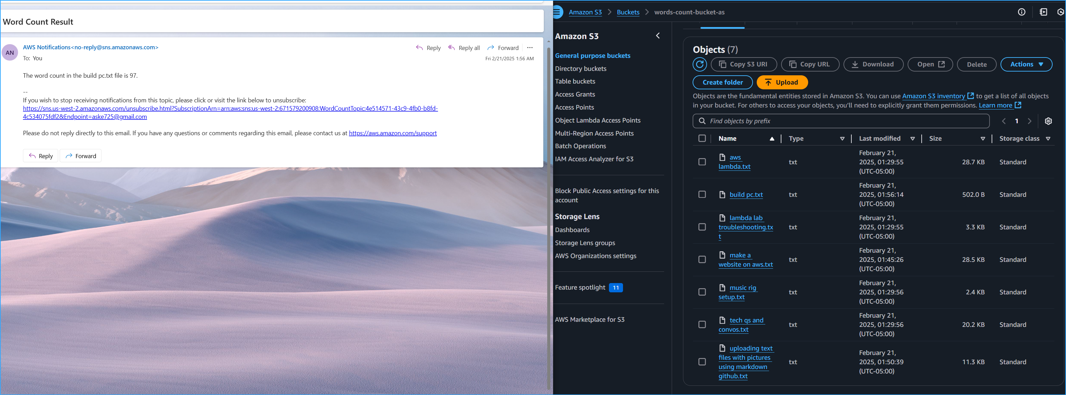Click the Find objects by prefix search field
This screenshot has height=395, width=1066.
pos(840,121)
